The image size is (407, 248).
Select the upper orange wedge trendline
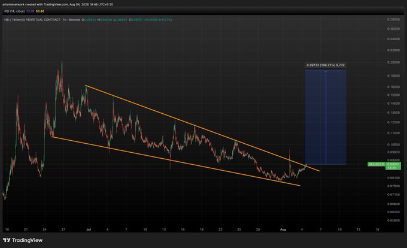(202, 128)
